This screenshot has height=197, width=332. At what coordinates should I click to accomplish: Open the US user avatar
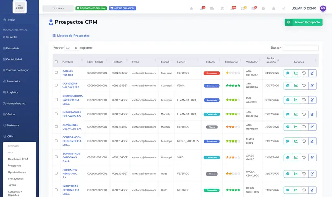click(323, 8)
